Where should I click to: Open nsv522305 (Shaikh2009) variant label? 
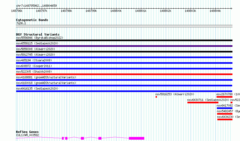coord(34,72)
